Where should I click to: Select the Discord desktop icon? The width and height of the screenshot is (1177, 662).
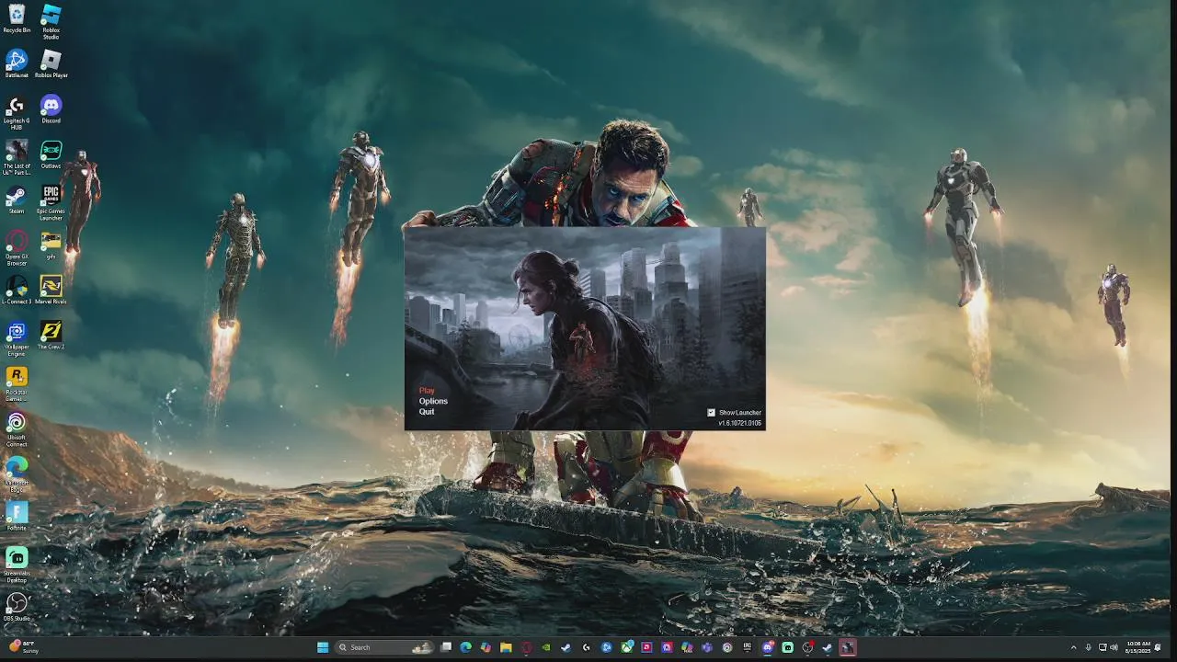click(x=51, y=109)
